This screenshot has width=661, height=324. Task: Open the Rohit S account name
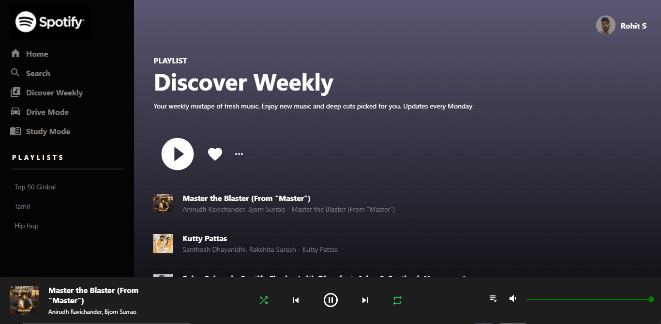click(633, 26)
